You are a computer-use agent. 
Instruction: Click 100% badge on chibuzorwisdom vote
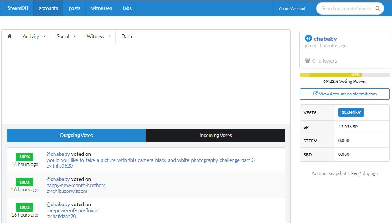(24, 182)
